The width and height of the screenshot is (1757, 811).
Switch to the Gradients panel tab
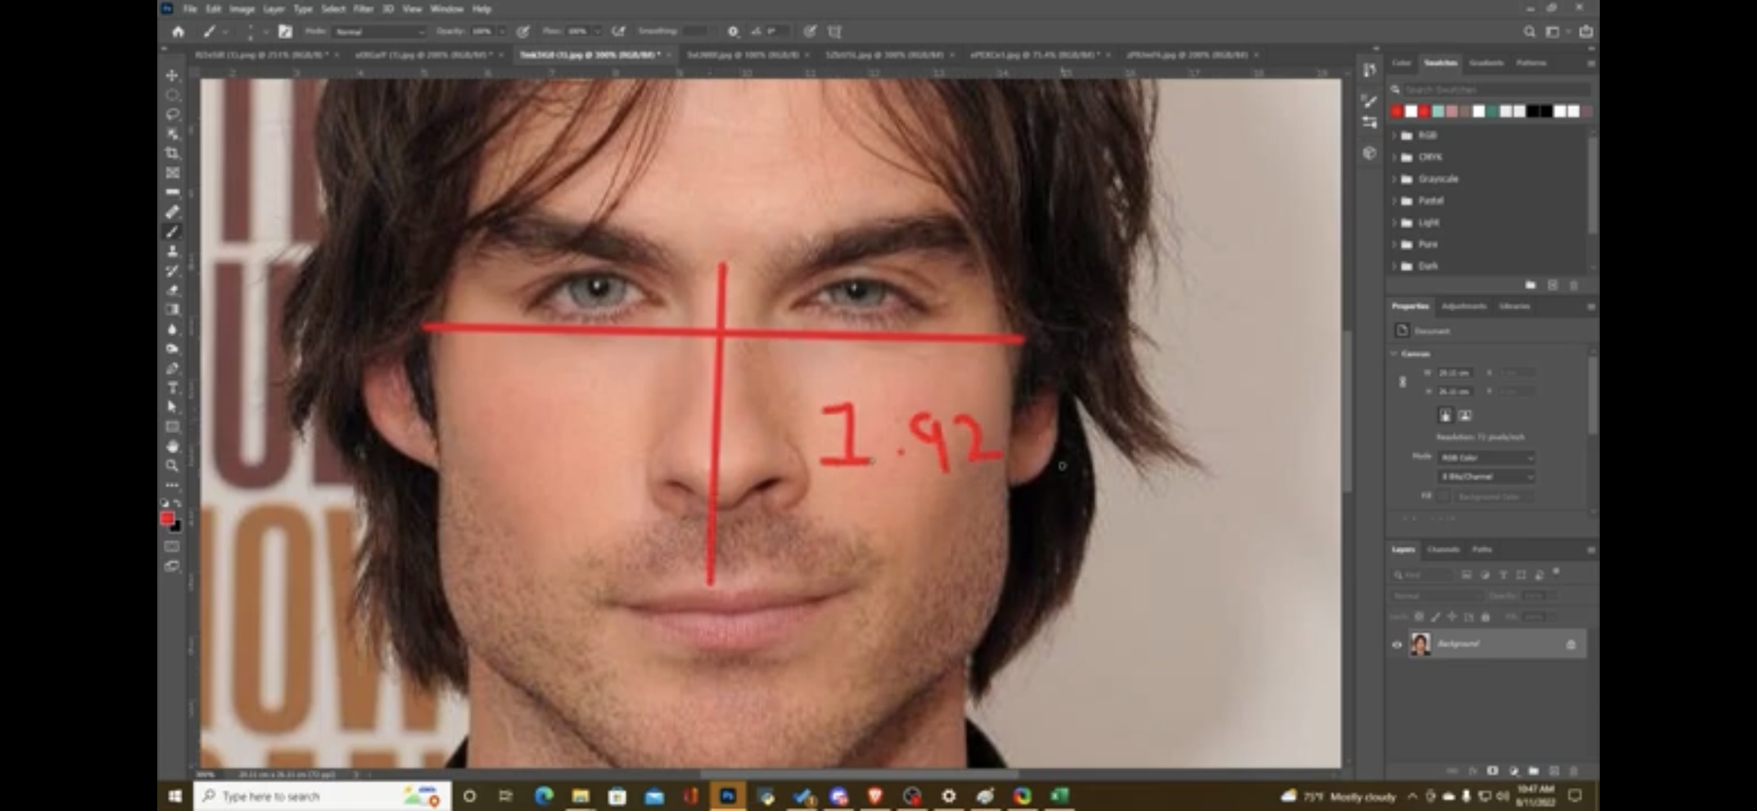point(1487,63)
